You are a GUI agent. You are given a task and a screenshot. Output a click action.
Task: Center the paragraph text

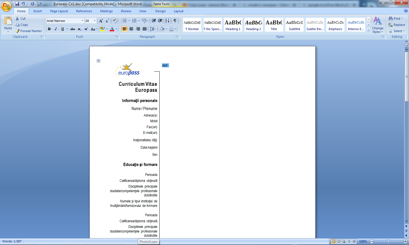131,29
